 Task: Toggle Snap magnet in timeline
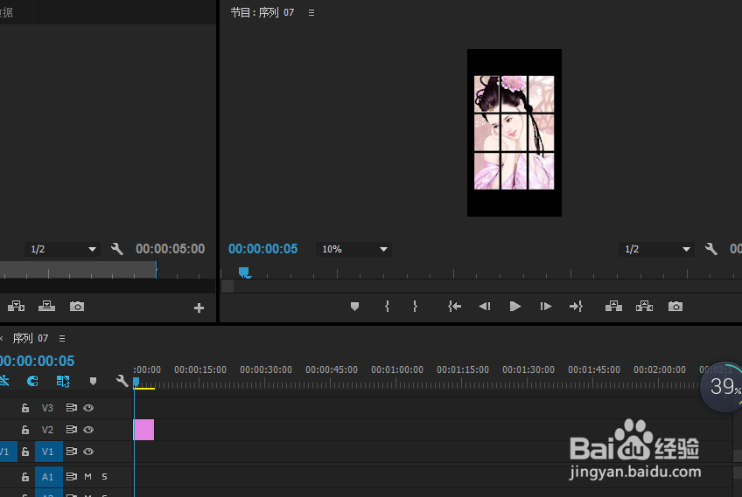point(32,381)
